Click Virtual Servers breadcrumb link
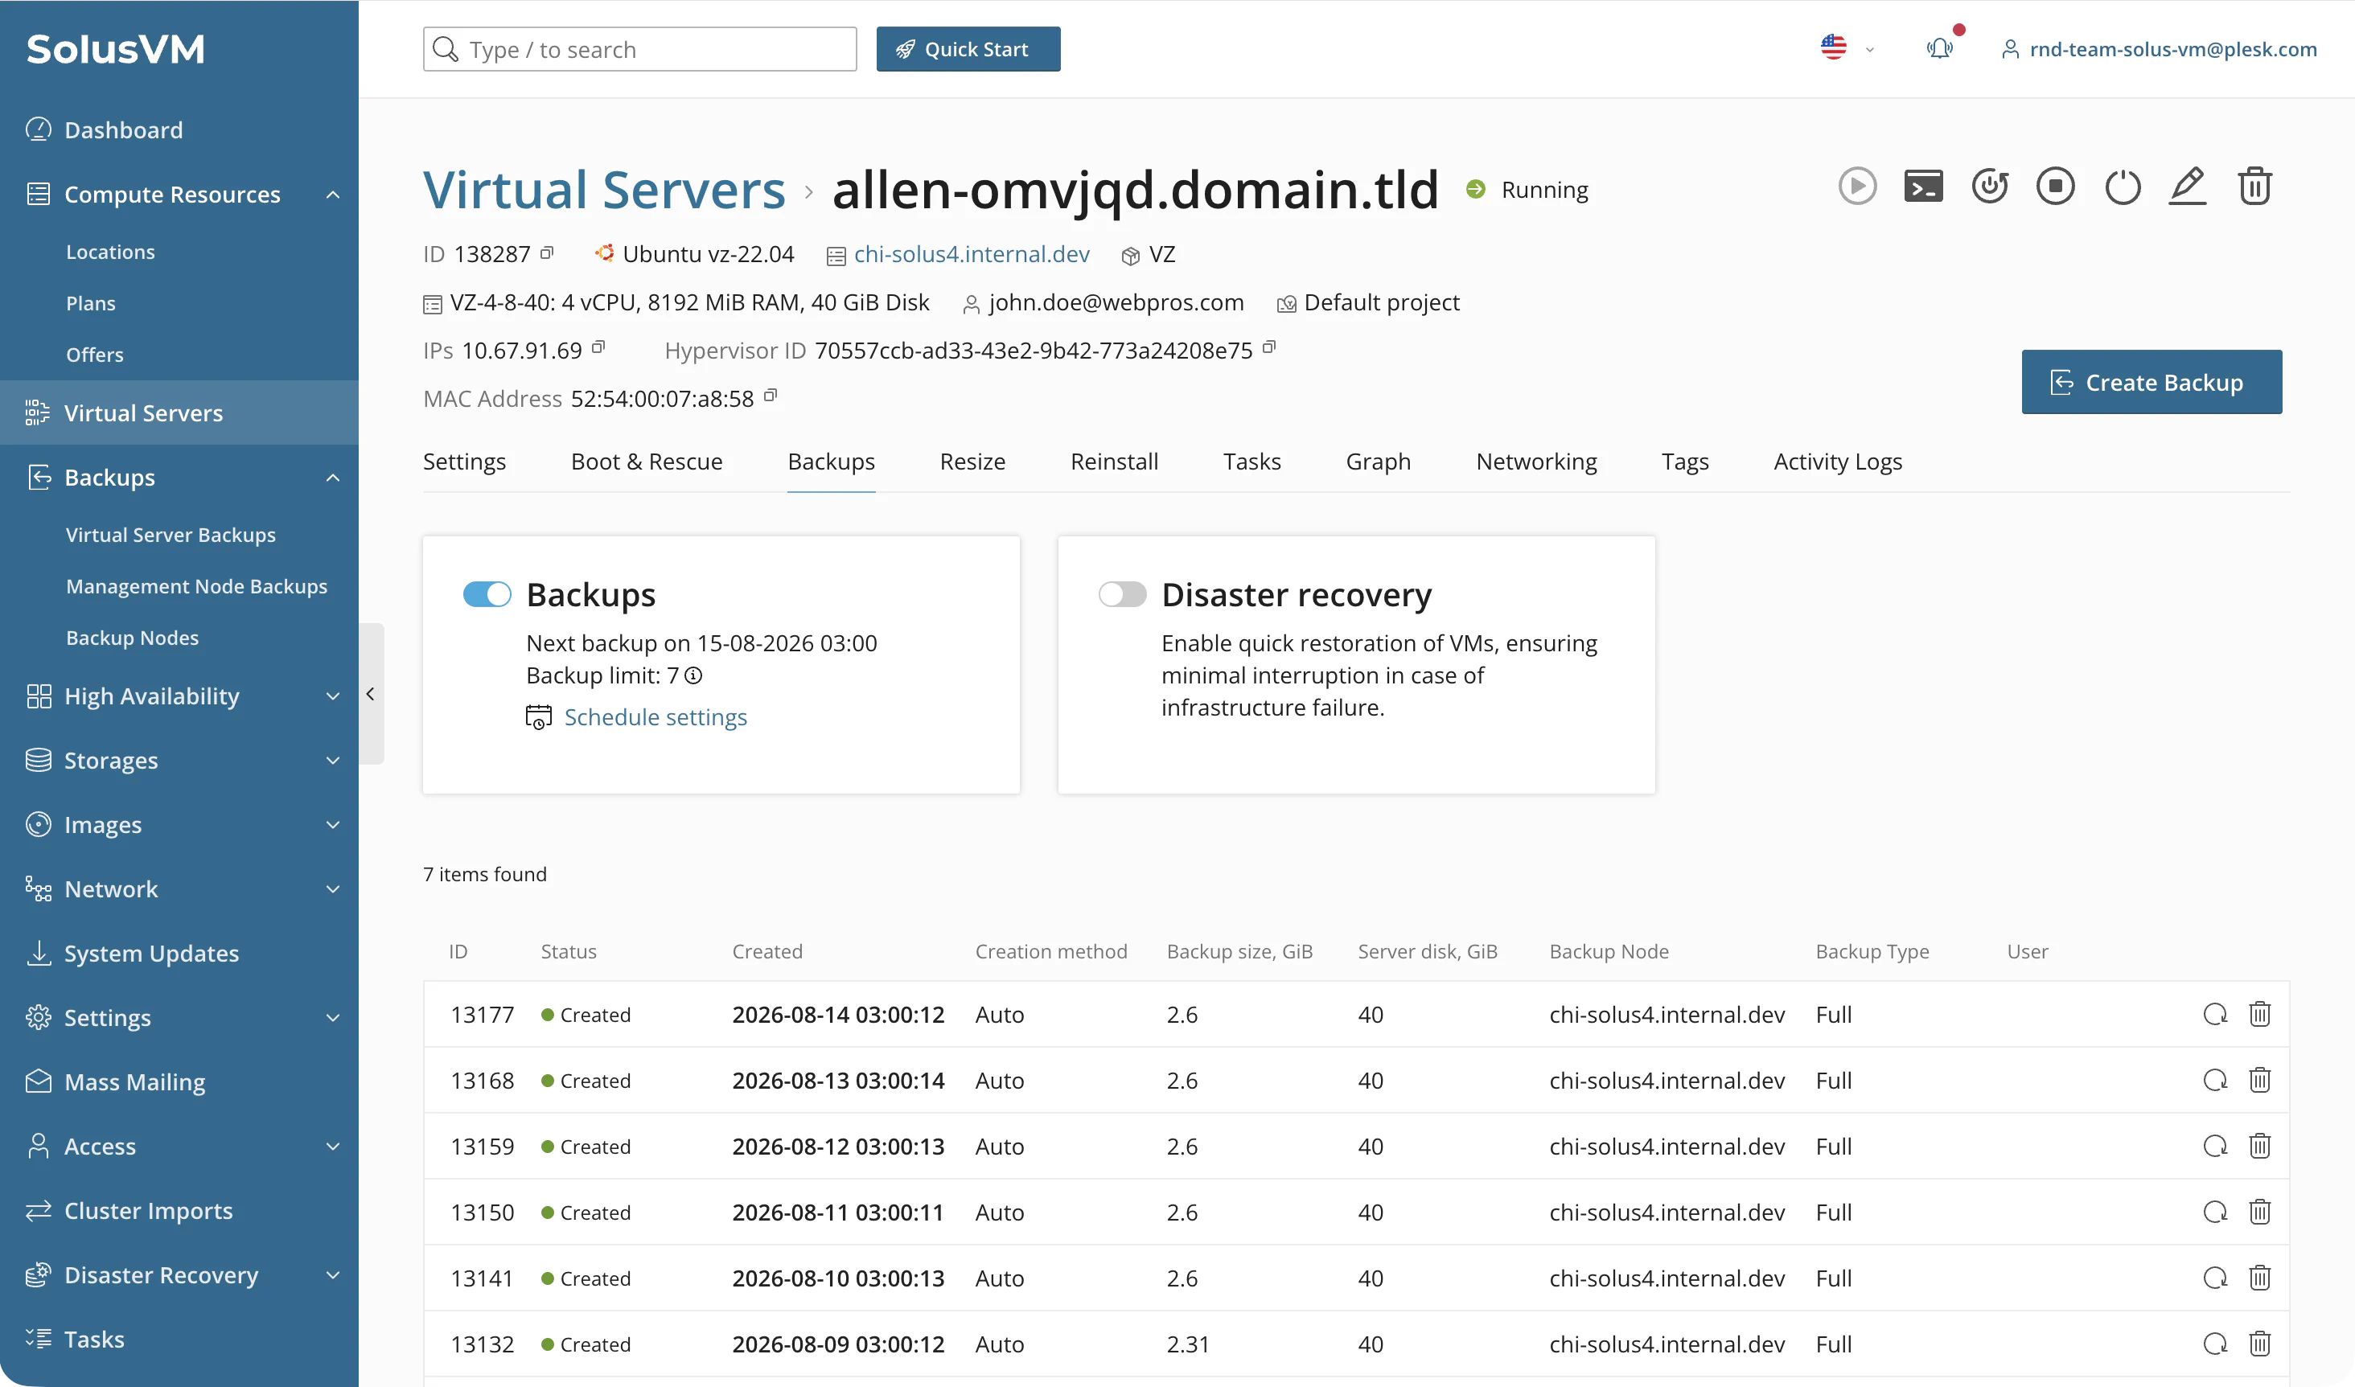Screen dimensions: 2355x1387 (604, 190)
